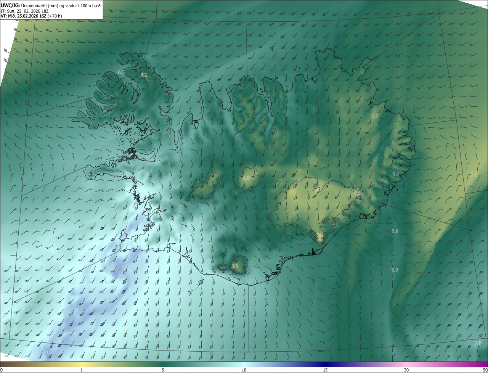Viewport: 488px width, 373px height.
Task: Click the 11.5 value label
Action: point(79,304)
